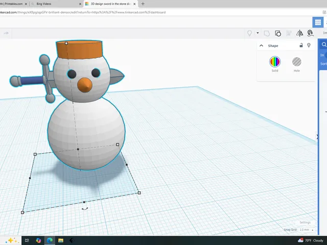Click the Group shapes icon
The image size is (327, 245).
(x=267, y=33)
